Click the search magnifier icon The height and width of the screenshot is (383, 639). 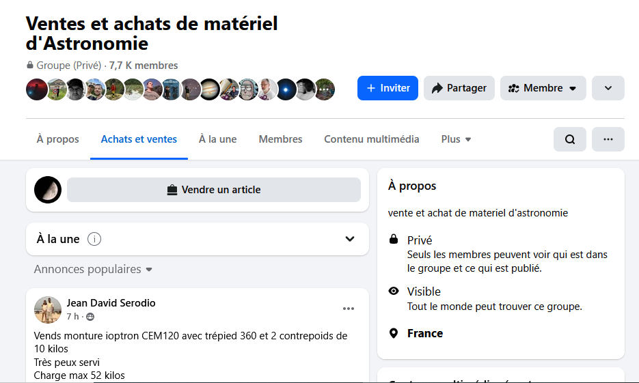[x=570, y=139]
